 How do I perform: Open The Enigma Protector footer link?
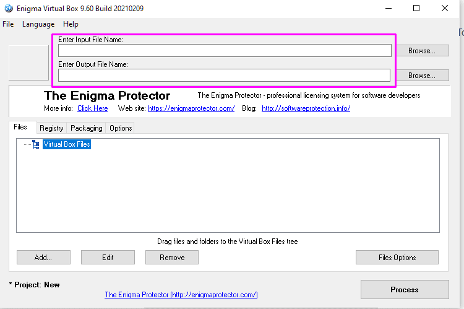pos(181,295)
